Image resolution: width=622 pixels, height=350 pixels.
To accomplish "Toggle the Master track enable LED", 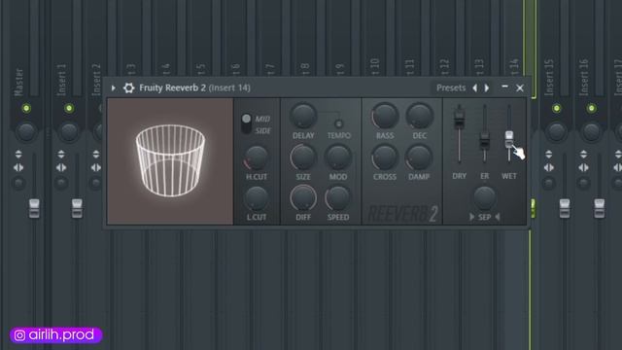I will coord(26,108).
